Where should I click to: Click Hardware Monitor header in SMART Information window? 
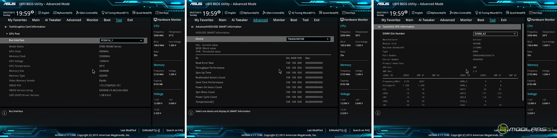[x=354, y=20]
